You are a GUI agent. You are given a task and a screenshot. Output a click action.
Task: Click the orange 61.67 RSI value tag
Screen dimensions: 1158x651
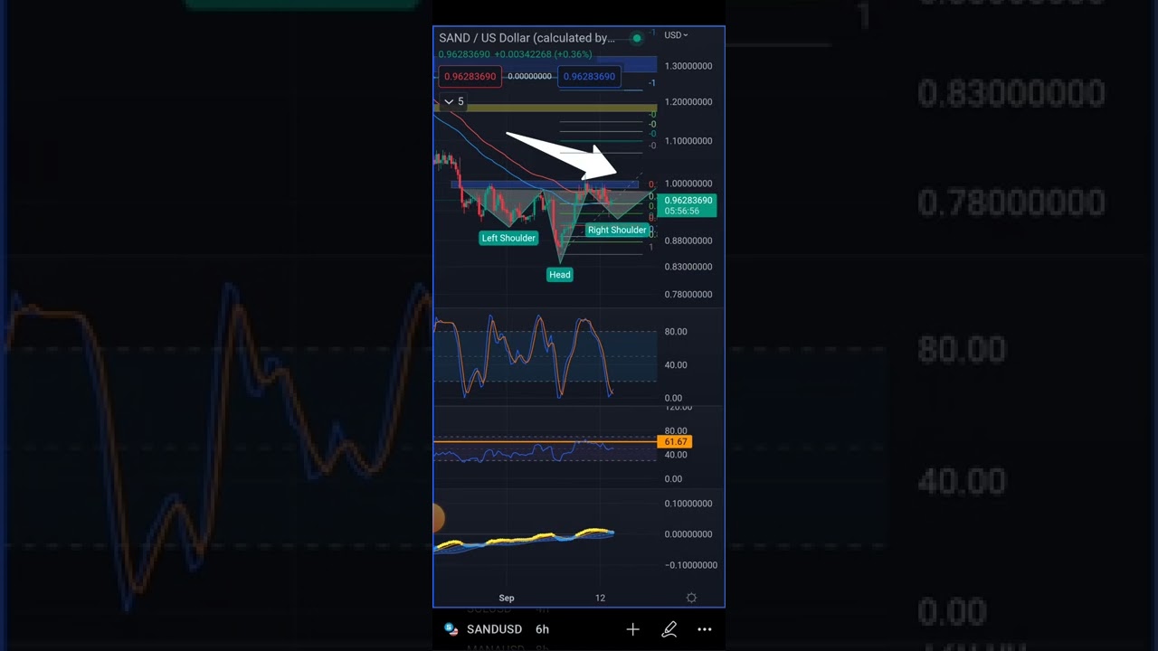point(676,441)
